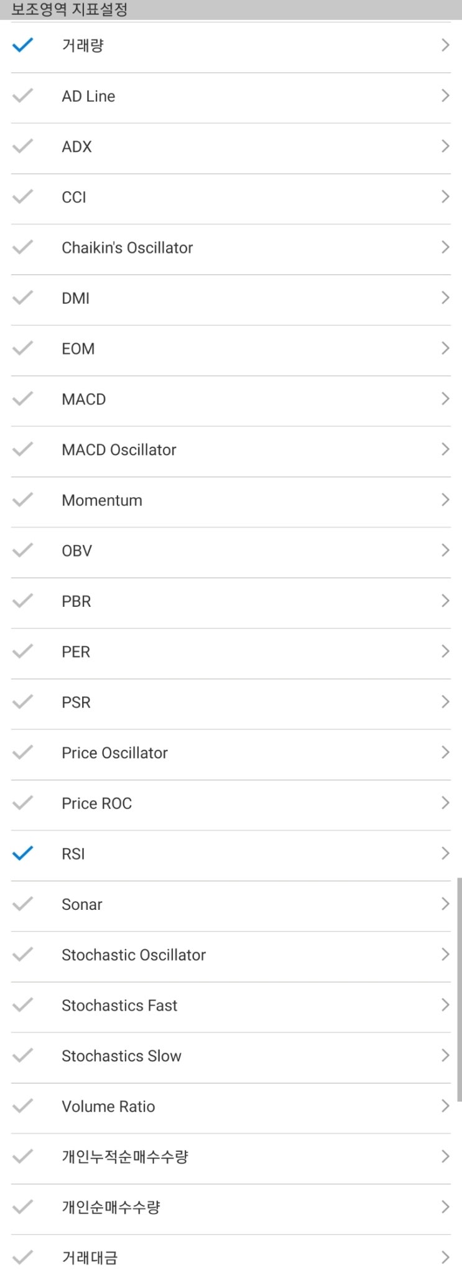Choose the Momentum list item
The image size is (462, 1282).
[x=102, y=500]
